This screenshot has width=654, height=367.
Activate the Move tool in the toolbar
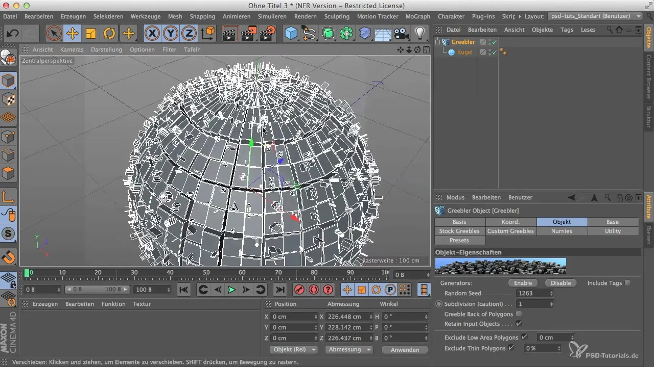click(72, 34)
